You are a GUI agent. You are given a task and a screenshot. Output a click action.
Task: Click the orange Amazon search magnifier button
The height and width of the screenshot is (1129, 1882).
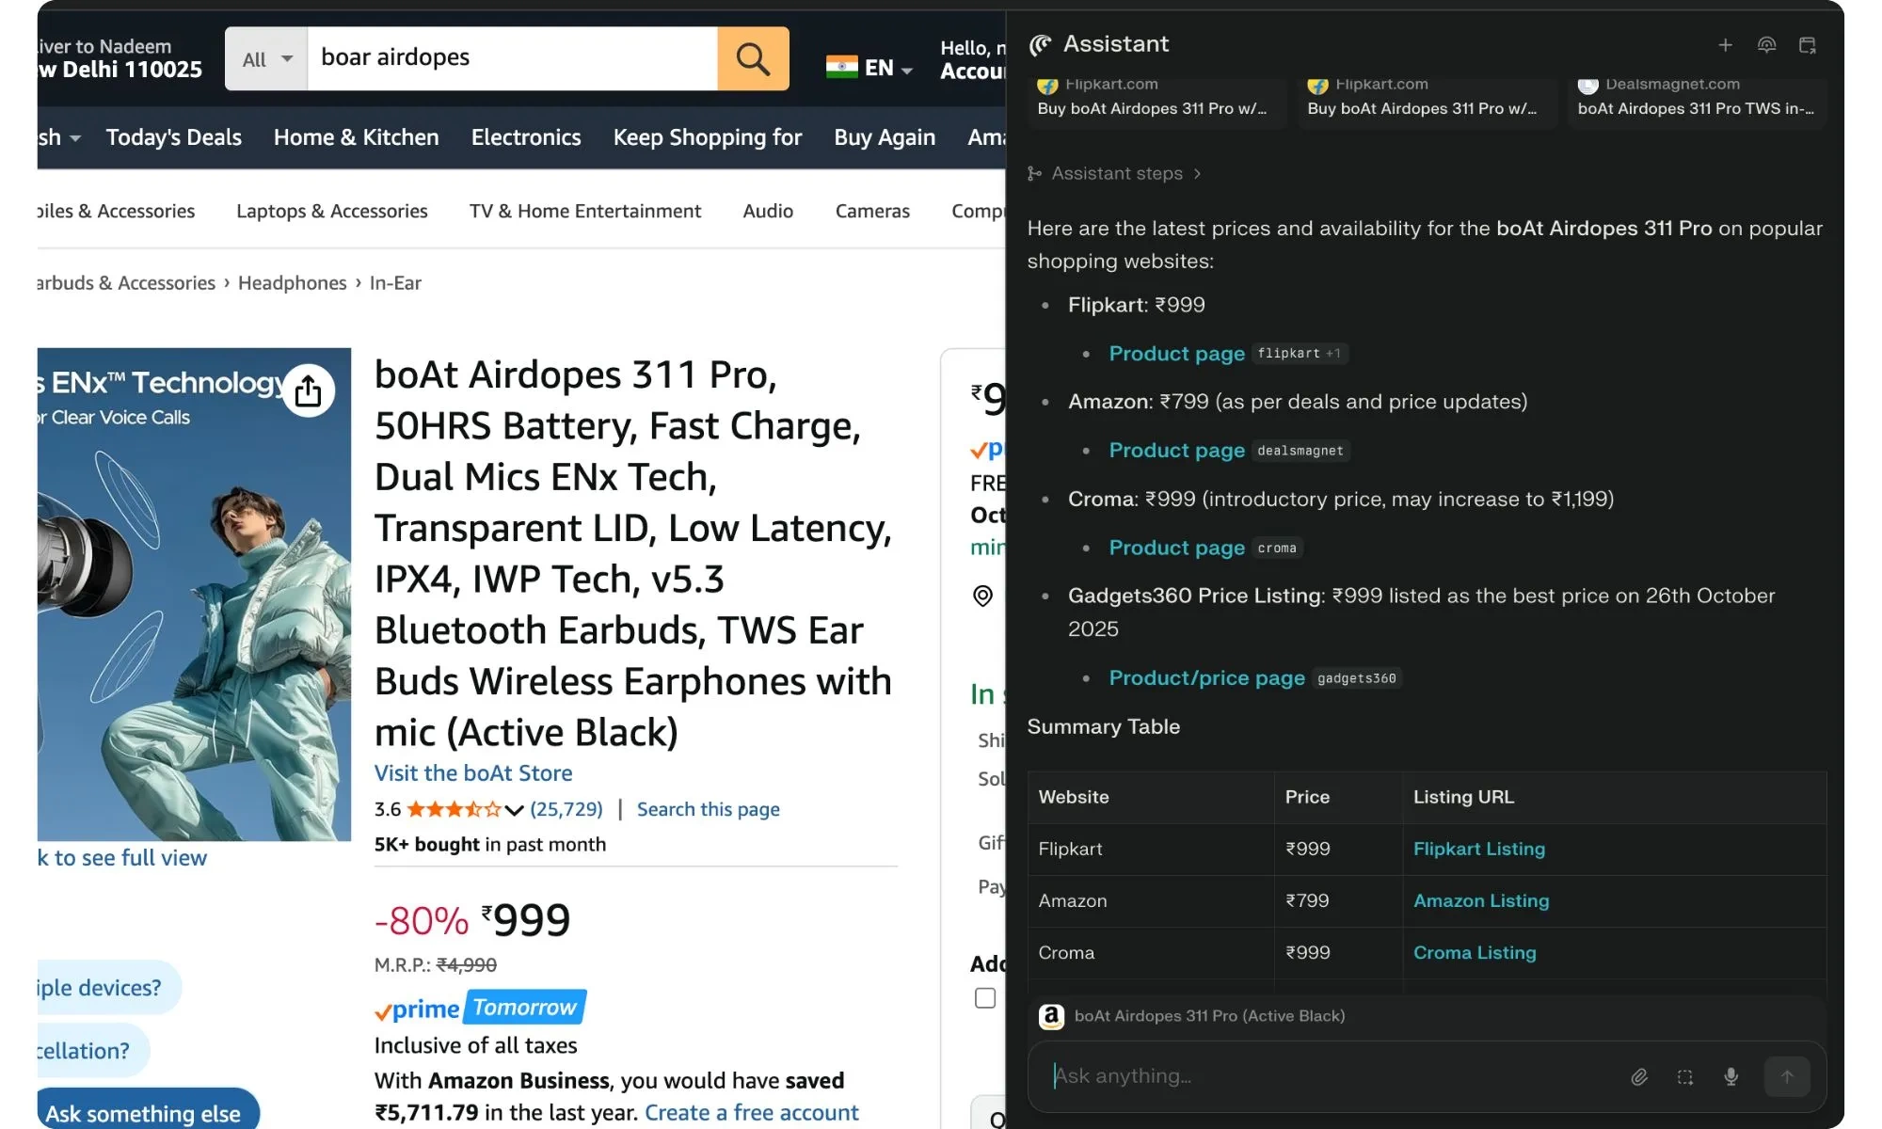tap(753, 58)
